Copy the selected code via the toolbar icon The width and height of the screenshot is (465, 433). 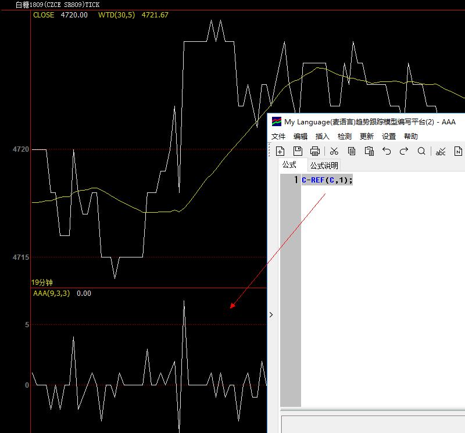(x=352, y=151)
